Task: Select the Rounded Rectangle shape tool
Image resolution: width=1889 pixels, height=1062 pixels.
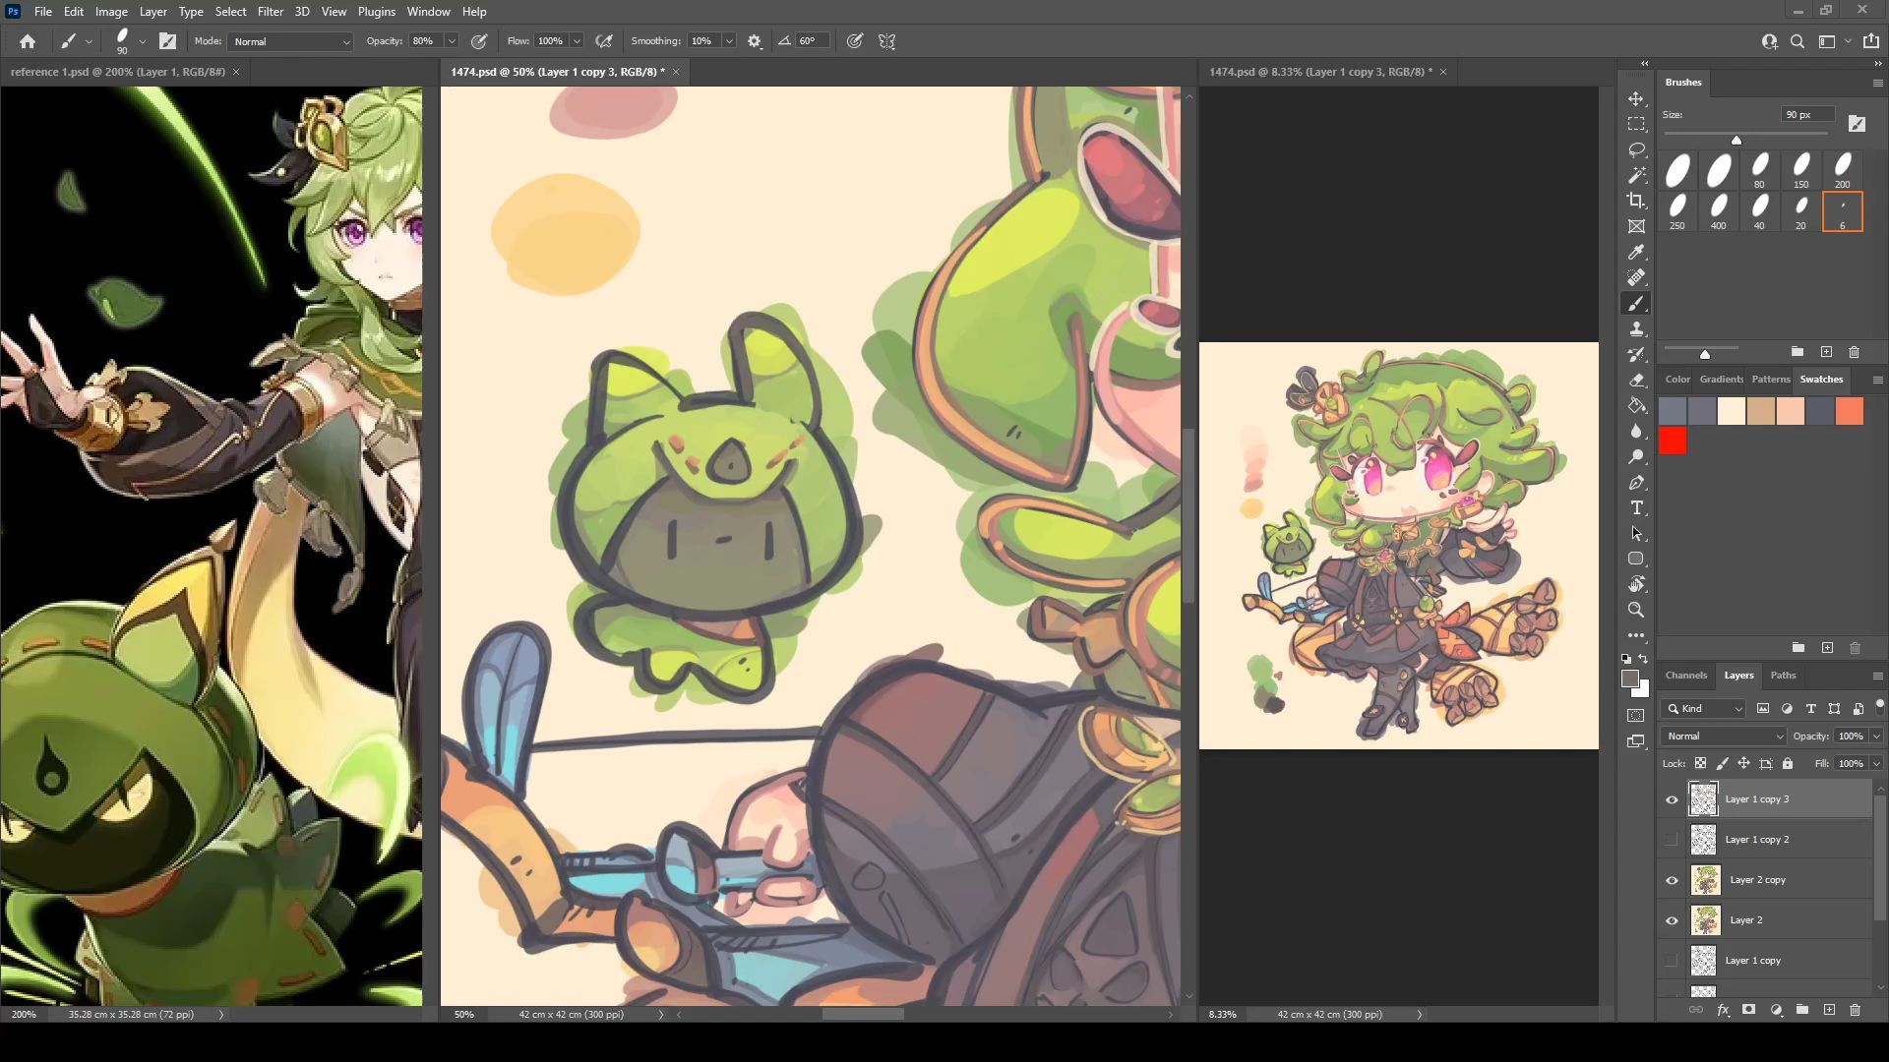Action: click(1636, 559)
